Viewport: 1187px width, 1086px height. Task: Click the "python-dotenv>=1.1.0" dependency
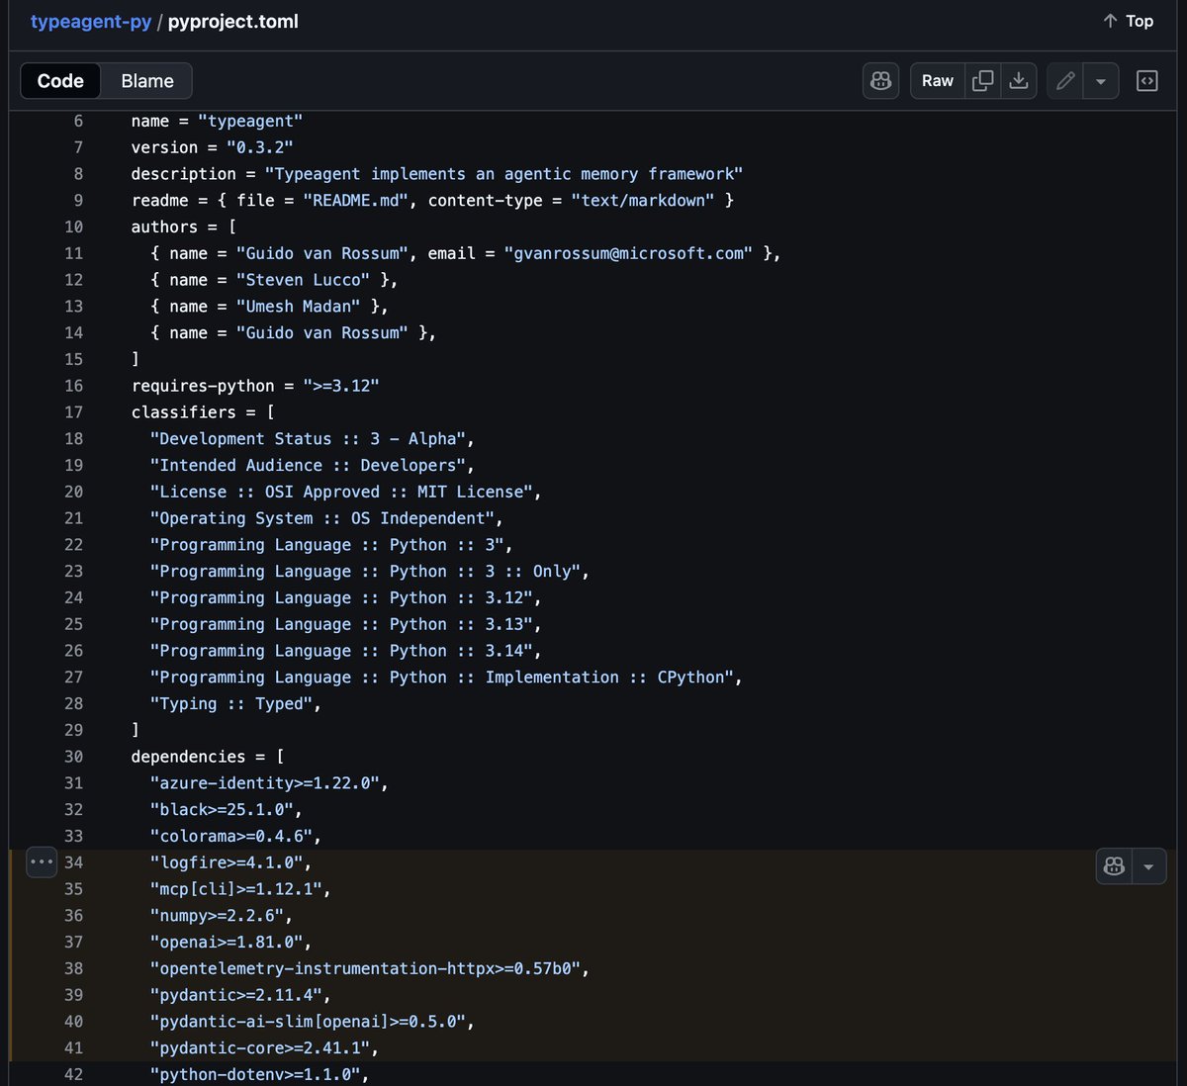click(x=254, y=1074)
